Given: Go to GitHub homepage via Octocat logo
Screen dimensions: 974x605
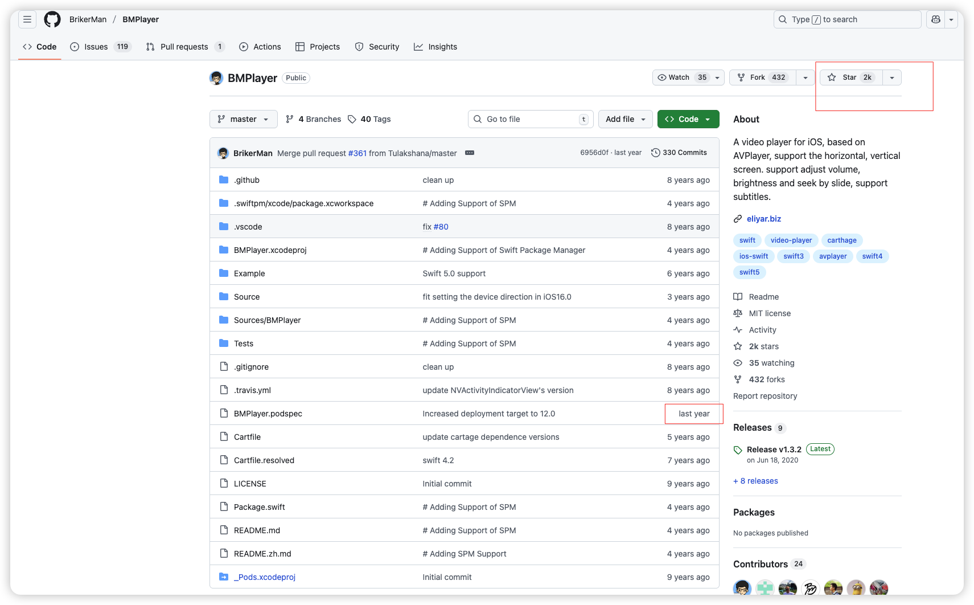Looking at the screenshot, I should (52, 19).
